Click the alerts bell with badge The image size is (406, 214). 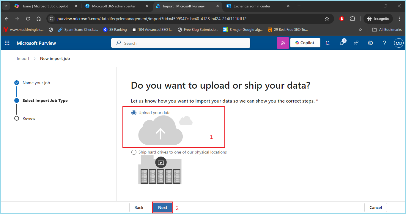pyautogui.click(x=342, y=42)
